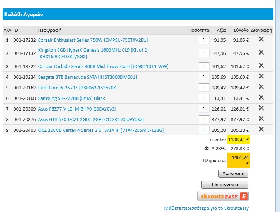Click the Διαγραφή column header
The width and height of the screenshot is (280, 212).
(261, 30)
